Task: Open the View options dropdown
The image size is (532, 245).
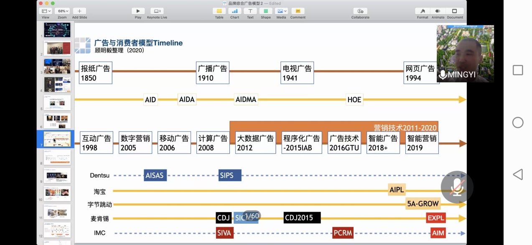Action: [46, 11]
